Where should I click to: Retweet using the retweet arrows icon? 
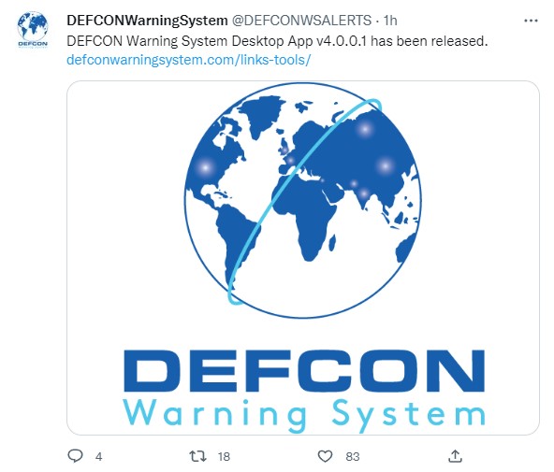tap(197, 456)
